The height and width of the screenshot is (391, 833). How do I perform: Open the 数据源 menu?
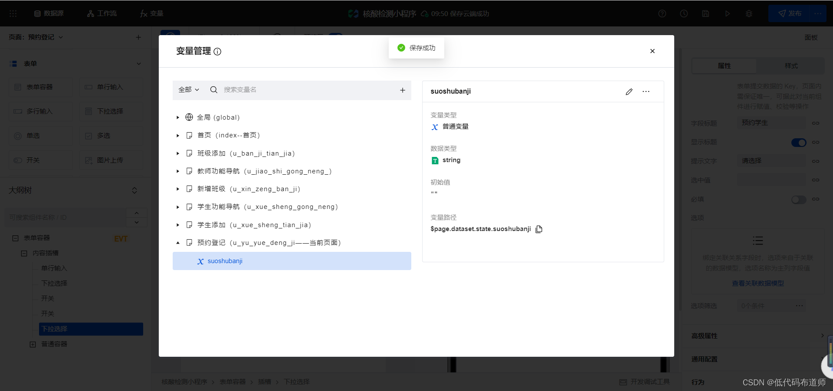tap(49, 13)
